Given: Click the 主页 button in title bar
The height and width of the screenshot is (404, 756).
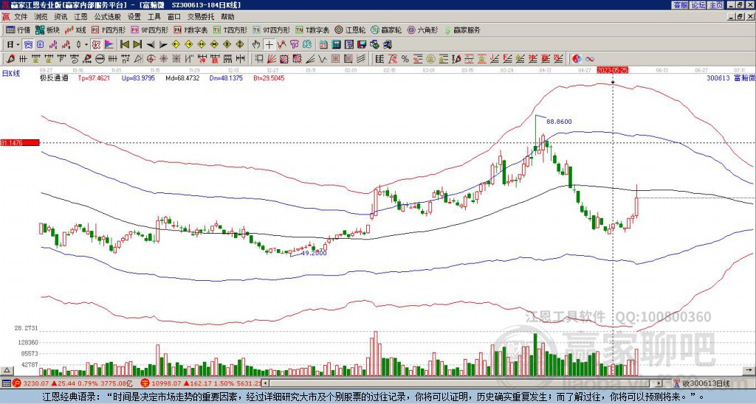Looking at the screenshot, I should pyautogui.click(x=716, y=5).
